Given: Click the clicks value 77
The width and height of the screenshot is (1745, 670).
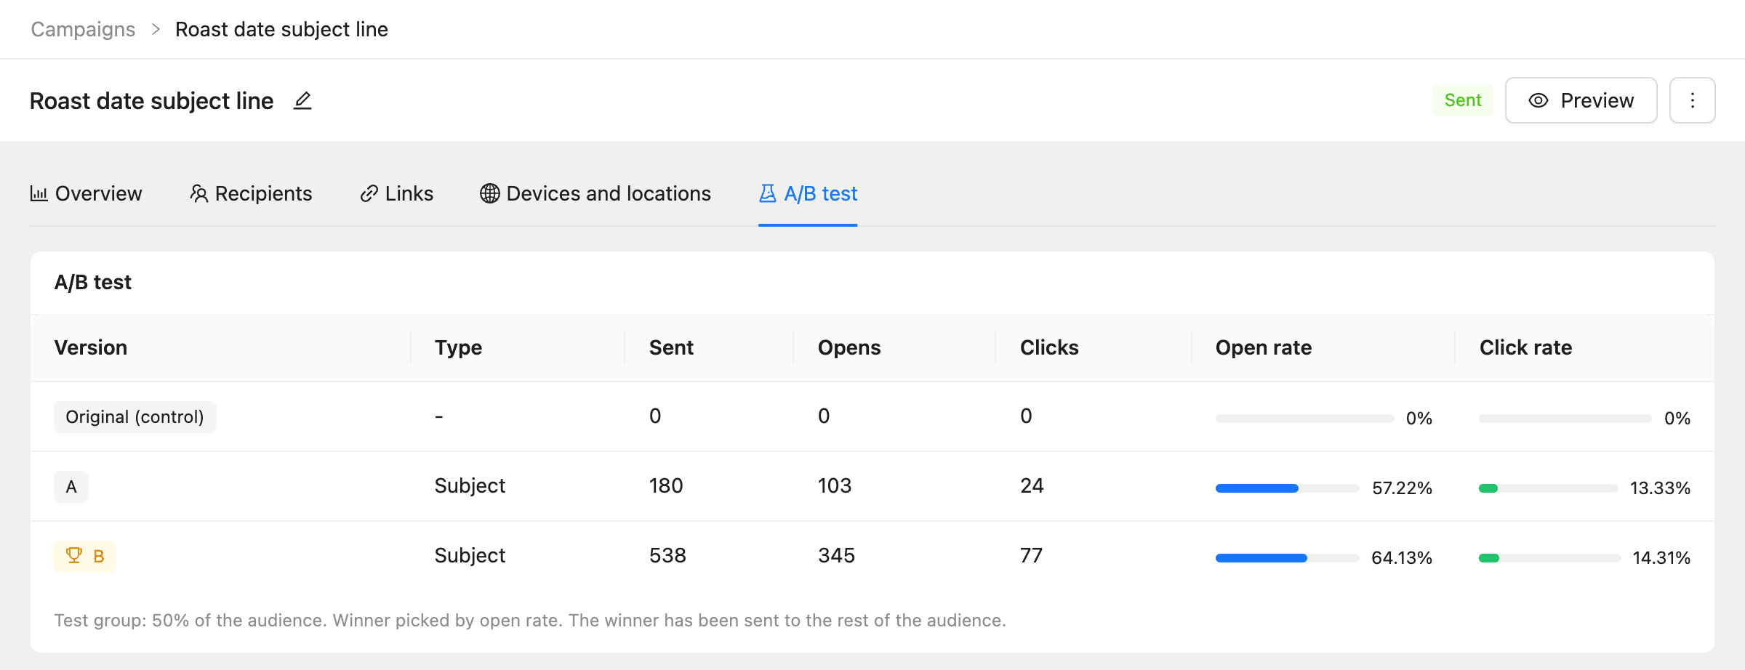Looking at the screenshot, I should [1031, 555].
